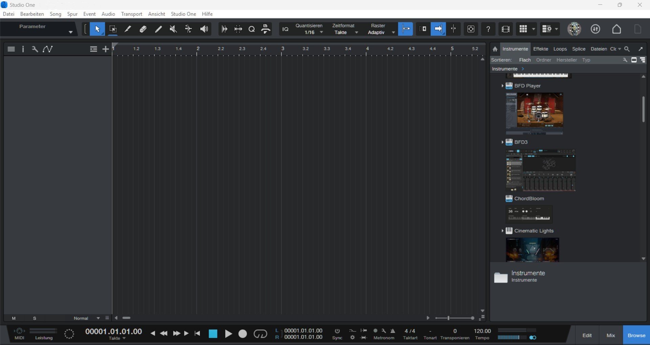This screenshot has width=650, height=345.
Task: Click the MIDI monitor icon
Action: (19, 331)
